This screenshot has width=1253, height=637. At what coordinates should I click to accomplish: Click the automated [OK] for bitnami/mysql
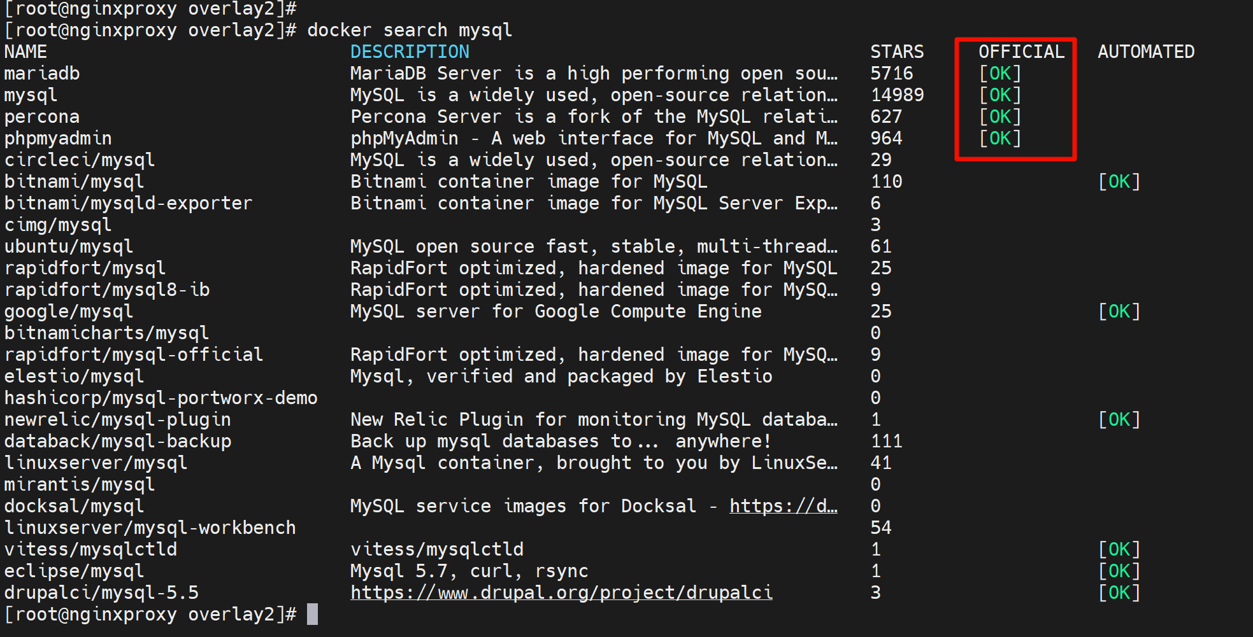click(1119, 181)
